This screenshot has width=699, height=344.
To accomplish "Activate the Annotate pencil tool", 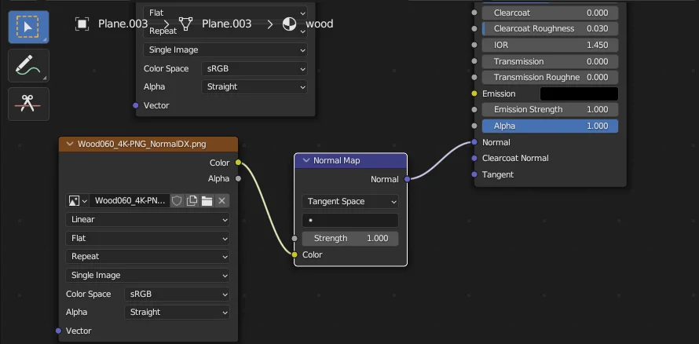I will (28, 65).
